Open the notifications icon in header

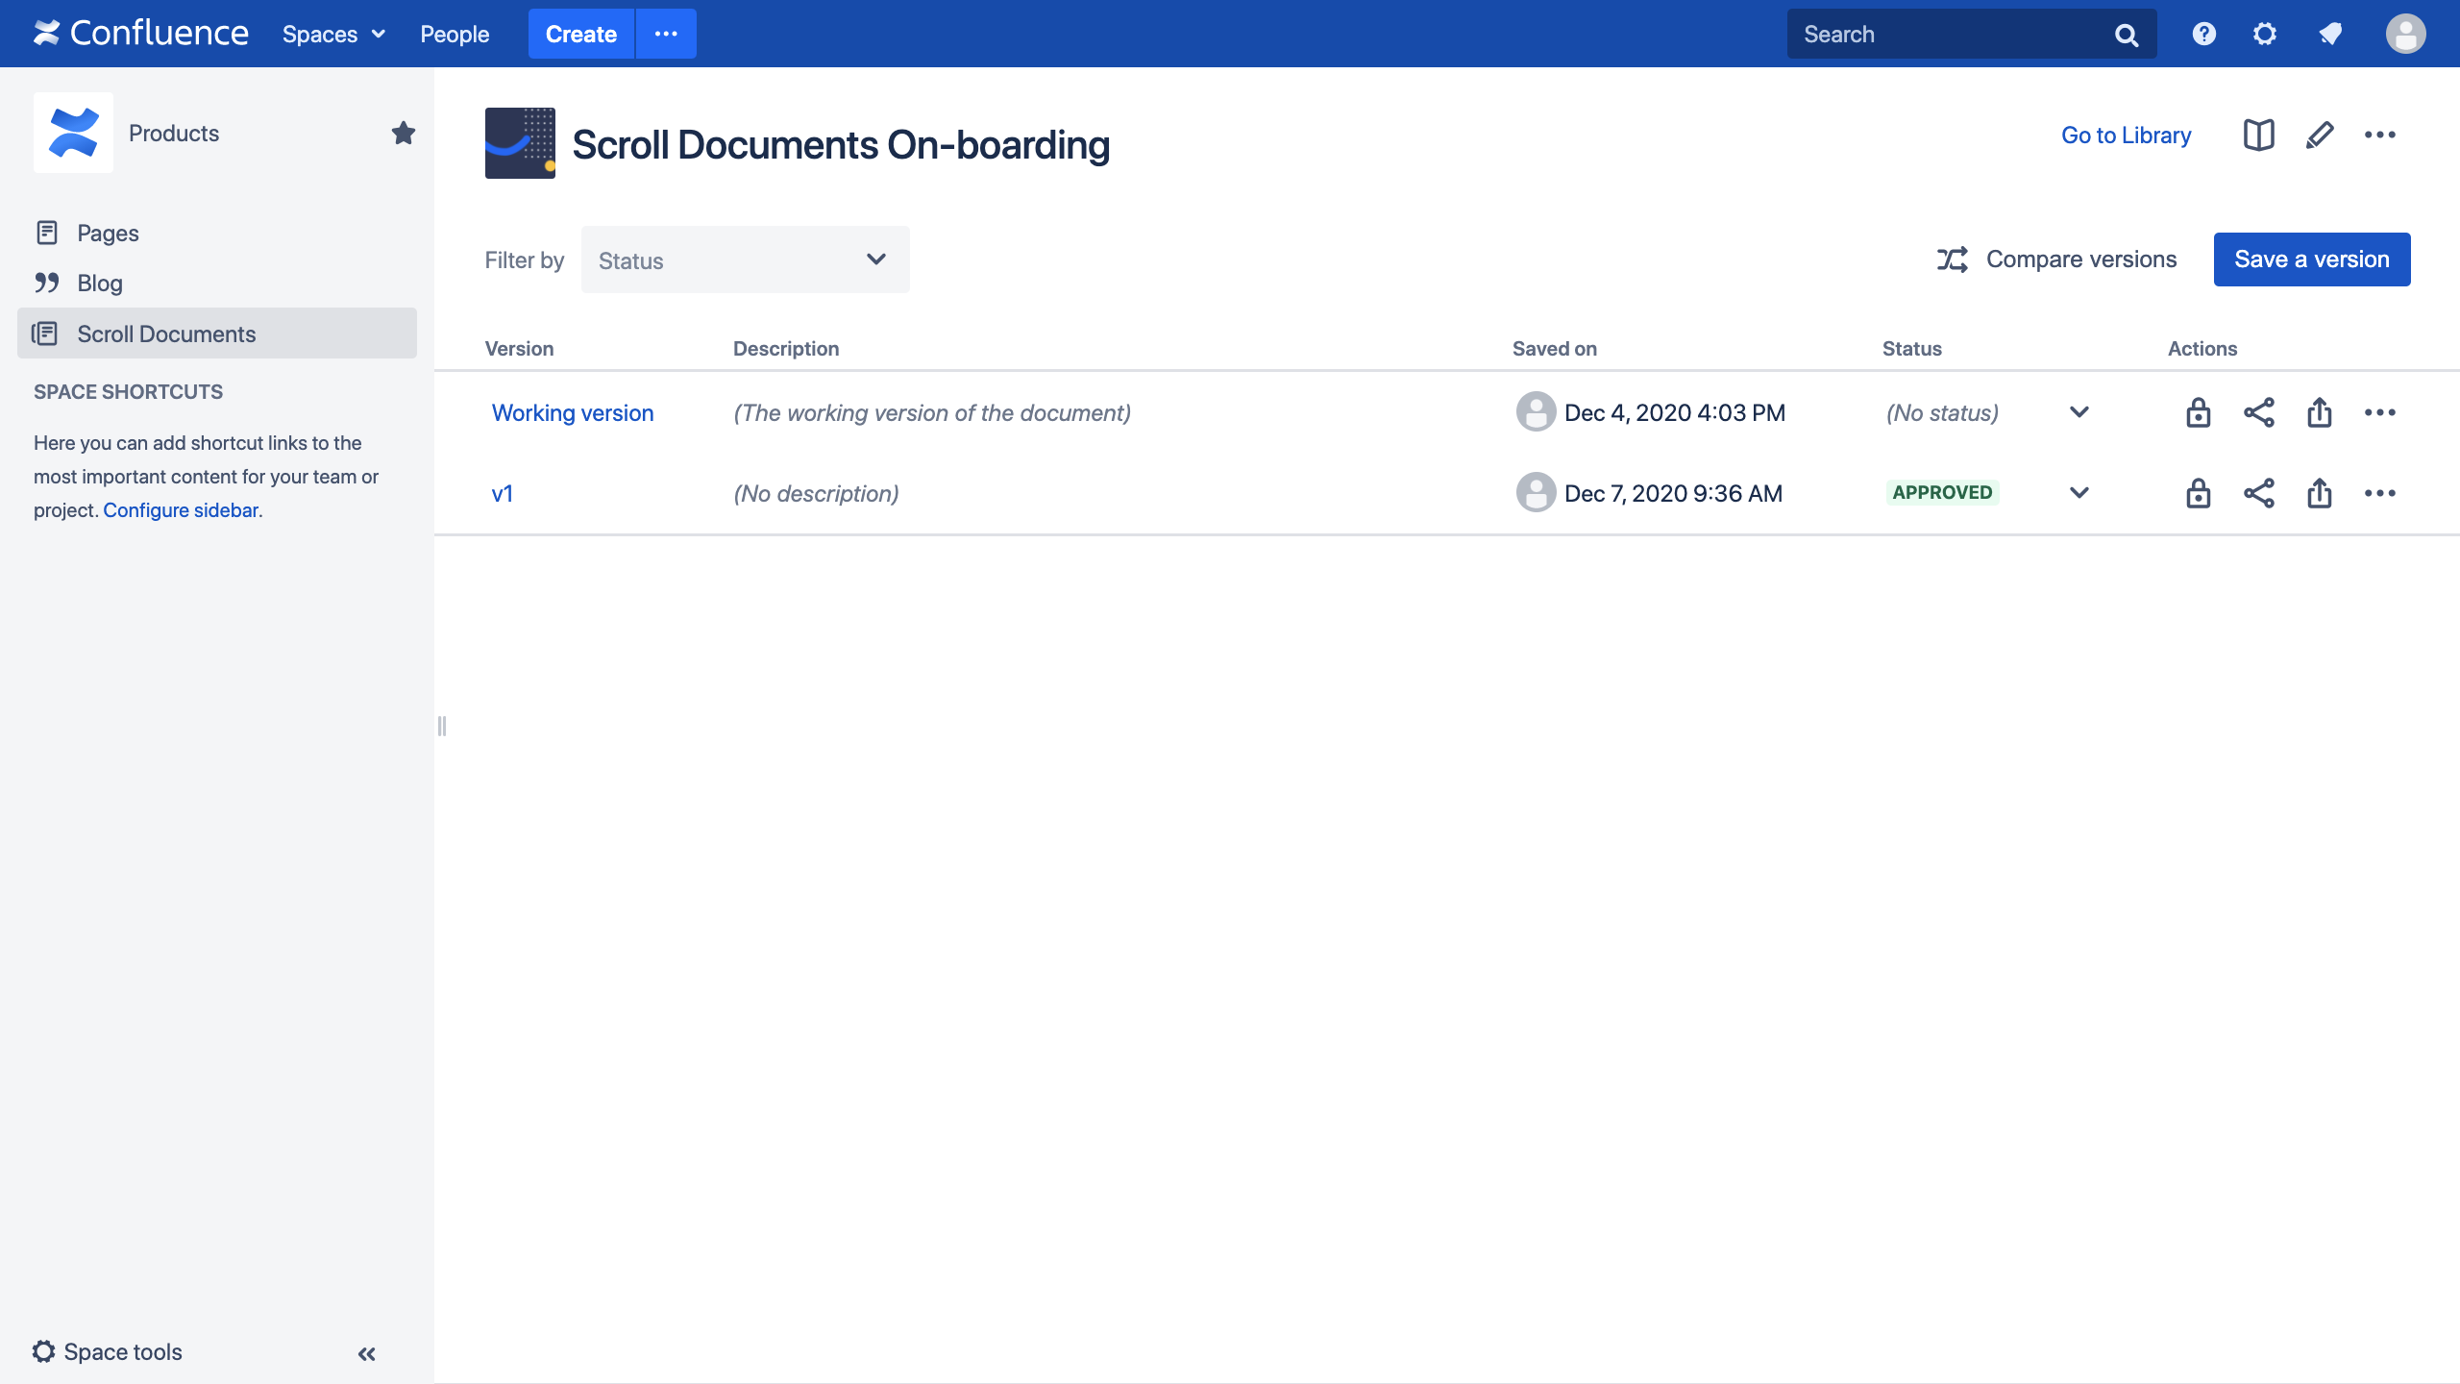point(2329,35)
